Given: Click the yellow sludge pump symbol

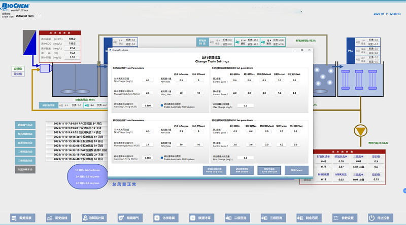Looking at the screenshot, I should coord(360,131).
